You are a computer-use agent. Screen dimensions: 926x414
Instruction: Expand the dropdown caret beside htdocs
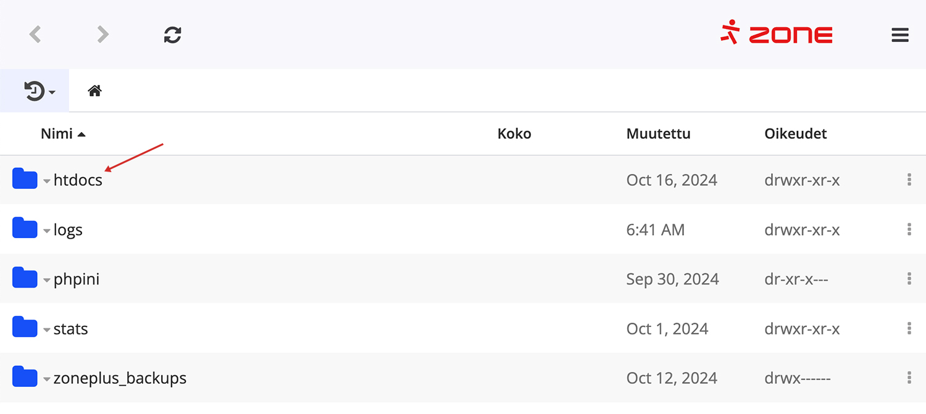click(x=47, y=182)
